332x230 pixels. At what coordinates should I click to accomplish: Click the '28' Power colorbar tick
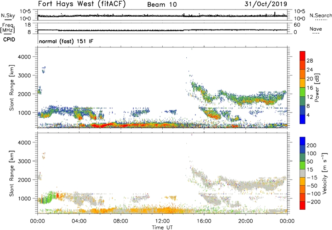pyautogui.click(x=310, y=61)
